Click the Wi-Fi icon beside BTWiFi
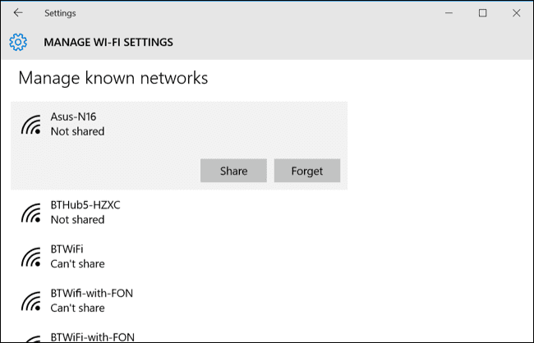Image resolution: width=534 pixels, height=343 pixels. [31, 257]
